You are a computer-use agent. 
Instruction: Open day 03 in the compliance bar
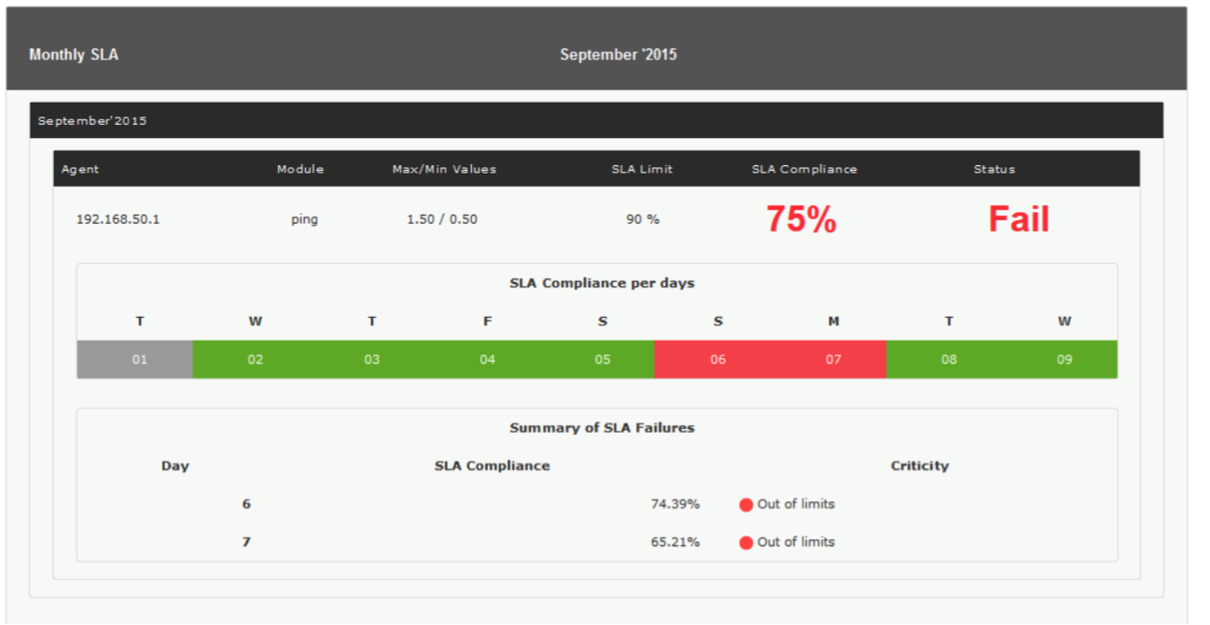click(367, 359)
